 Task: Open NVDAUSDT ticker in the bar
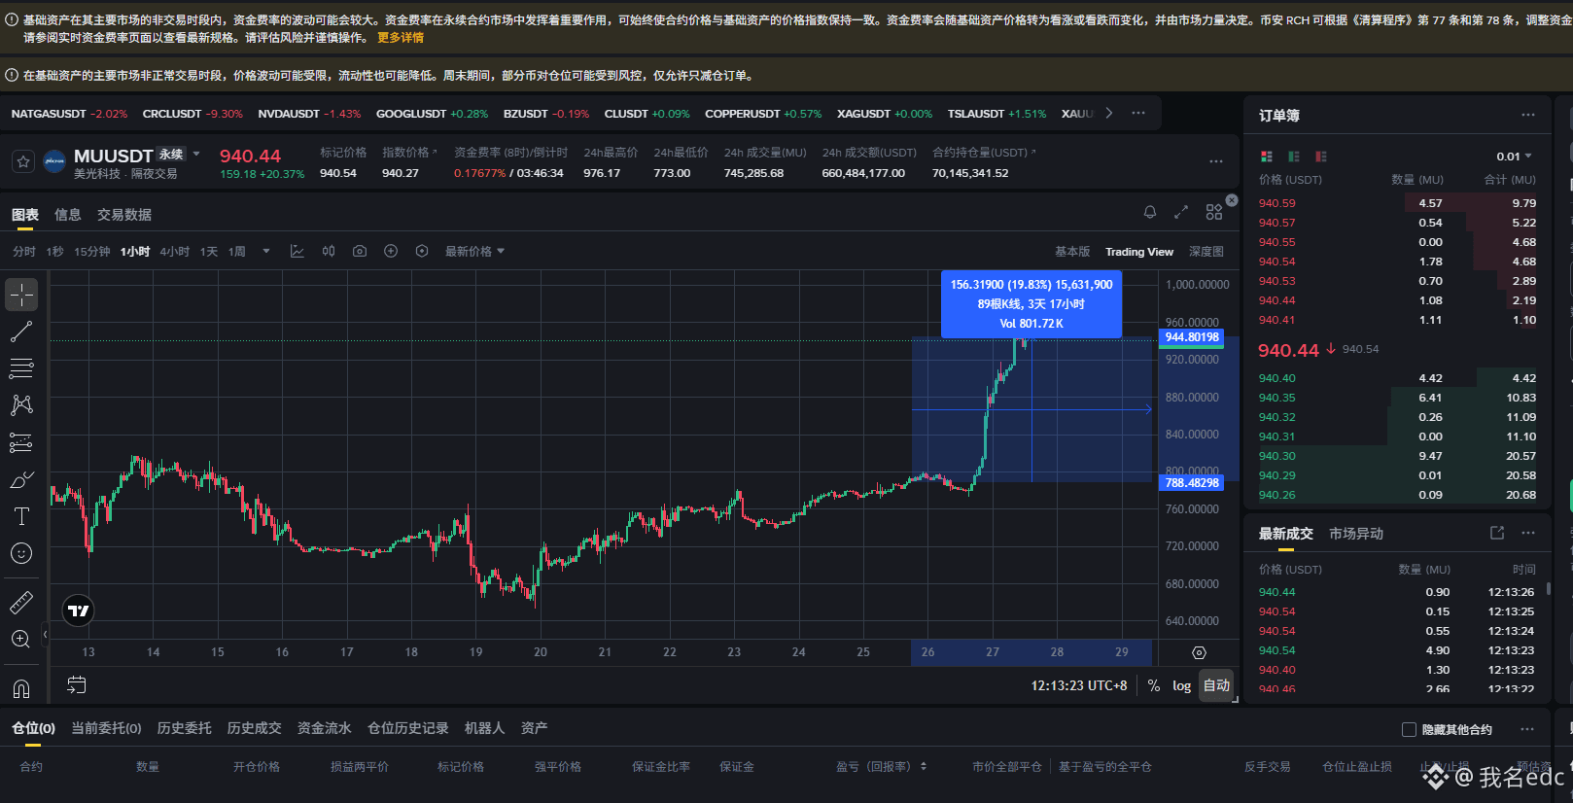(x=309, y=114)
